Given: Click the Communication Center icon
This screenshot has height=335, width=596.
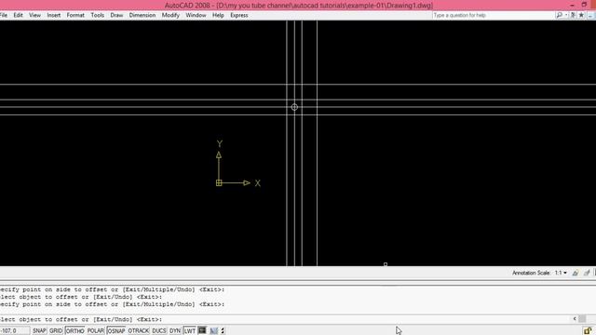Looking at the screenshot, I should pos(574,15).
